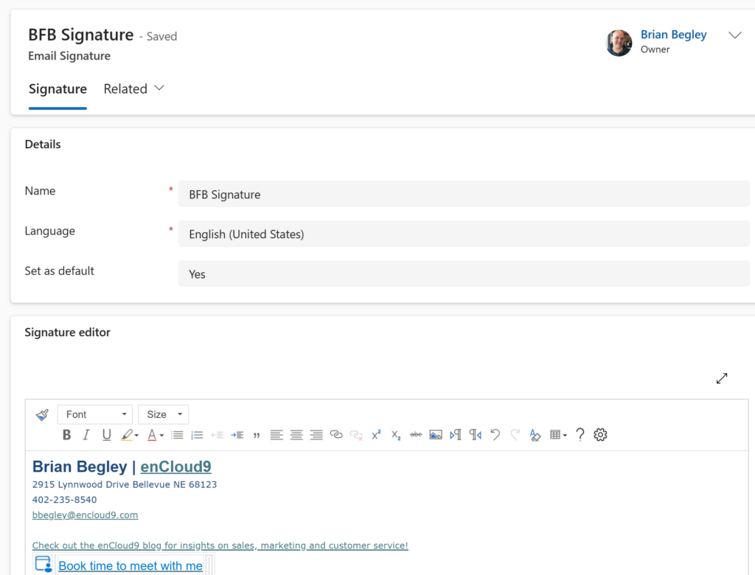Click the booking calendar icon in signature
This screenshot has height=575, width=755.
click(44, 565)
